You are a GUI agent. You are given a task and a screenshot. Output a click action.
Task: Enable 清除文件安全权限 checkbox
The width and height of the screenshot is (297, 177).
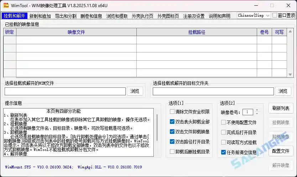tap(172, 112)
